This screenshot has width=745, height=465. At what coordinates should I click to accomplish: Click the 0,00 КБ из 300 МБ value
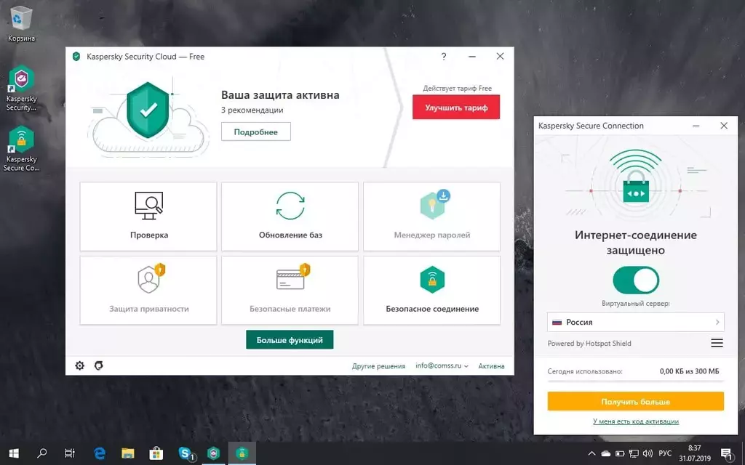[x=690, y=371]
